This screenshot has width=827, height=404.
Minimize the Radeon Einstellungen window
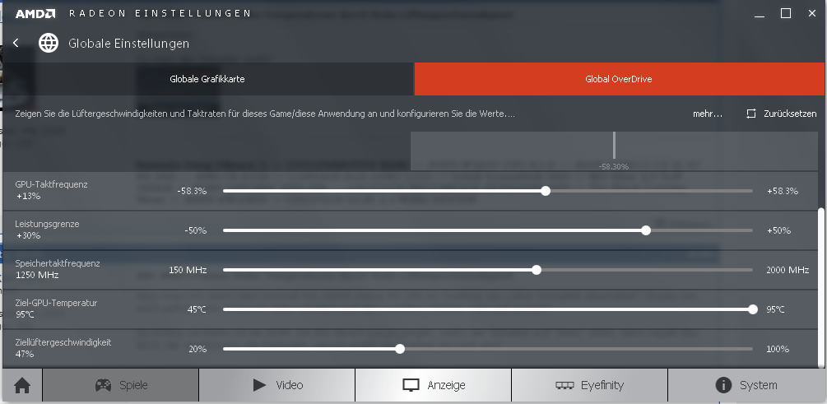(x=760, y=17)
